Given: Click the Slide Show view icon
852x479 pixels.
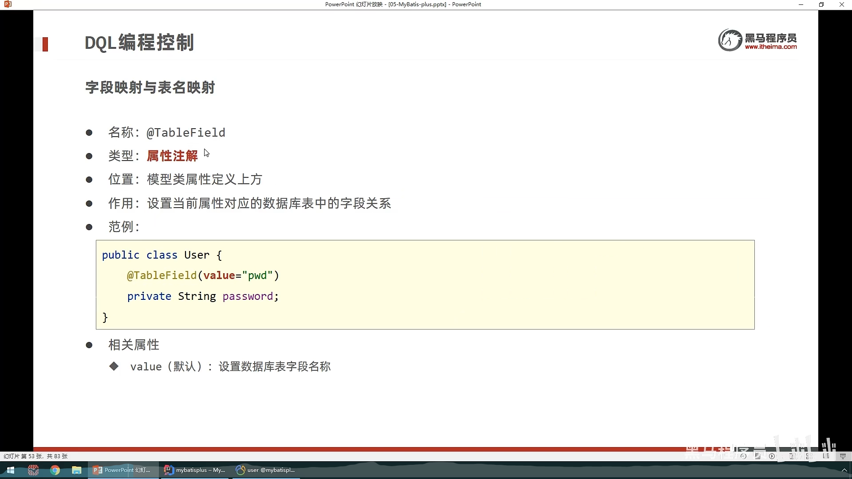Looking at the screenshot, I should tap(843, 456).
